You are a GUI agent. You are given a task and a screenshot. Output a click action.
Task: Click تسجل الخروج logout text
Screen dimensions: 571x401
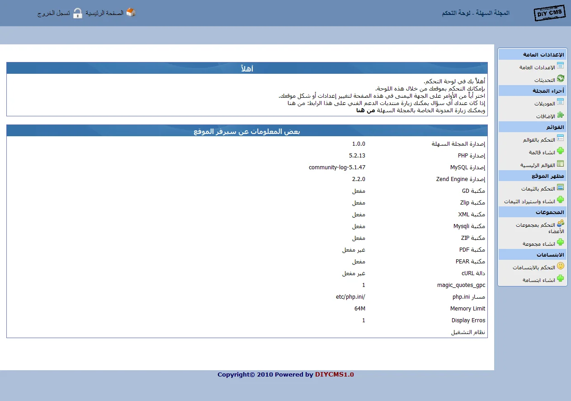[53, 13]
